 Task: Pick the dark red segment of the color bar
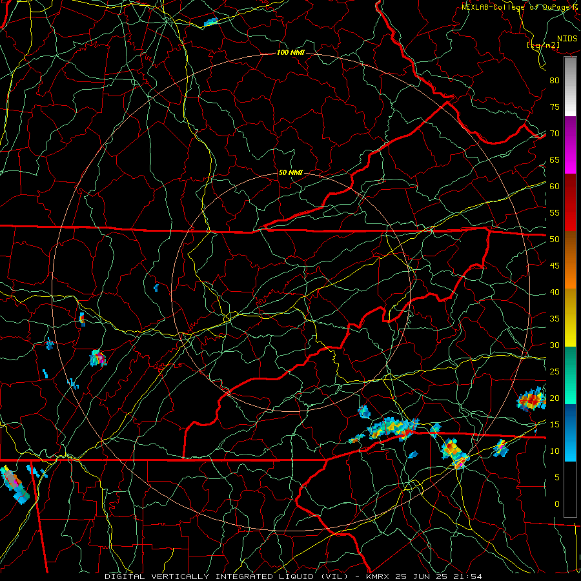click(570, 203)
